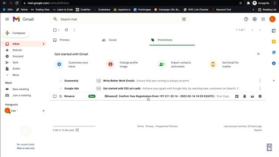The height and width of the screenshot is (157, 279).
Task: Delete the Binance email
Action: point(245,96)
